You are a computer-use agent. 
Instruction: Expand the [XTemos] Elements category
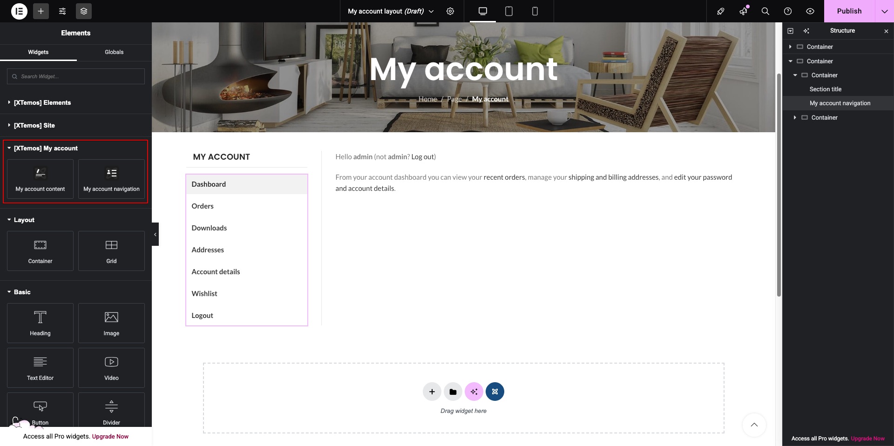pos(42,102)
